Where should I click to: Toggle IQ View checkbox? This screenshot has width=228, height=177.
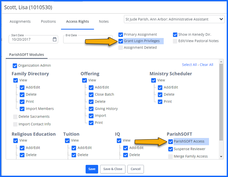119,141
